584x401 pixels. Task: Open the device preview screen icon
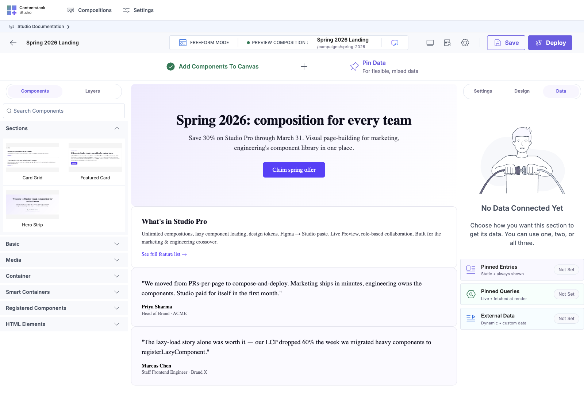pyautogui.click(x=430, y=43)
